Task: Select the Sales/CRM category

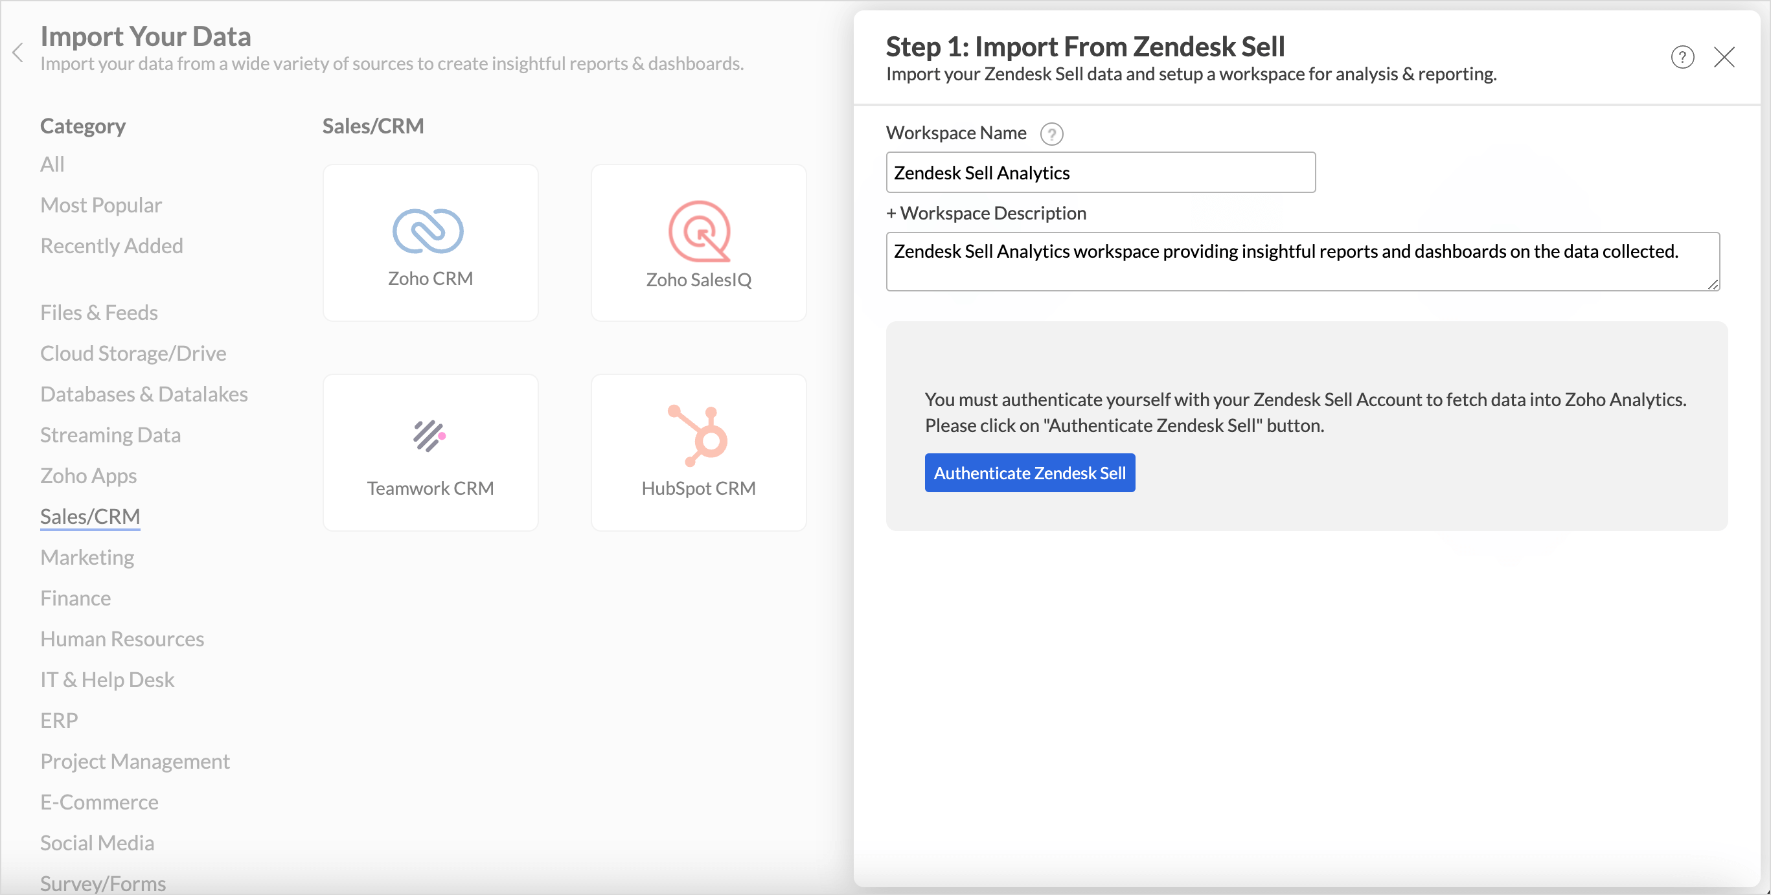Action: 90,516
